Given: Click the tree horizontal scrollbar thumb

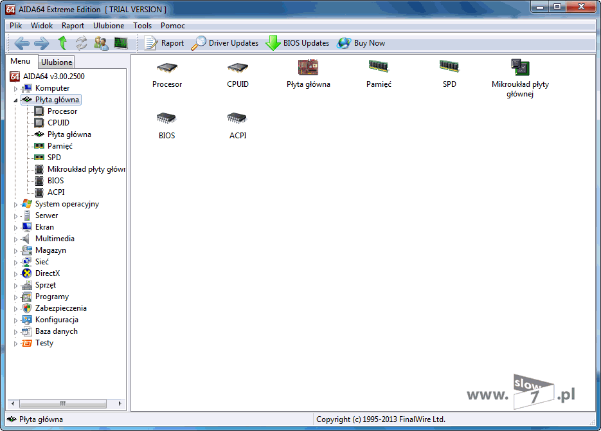Looking at the screenshot, I should click(63, 403).
